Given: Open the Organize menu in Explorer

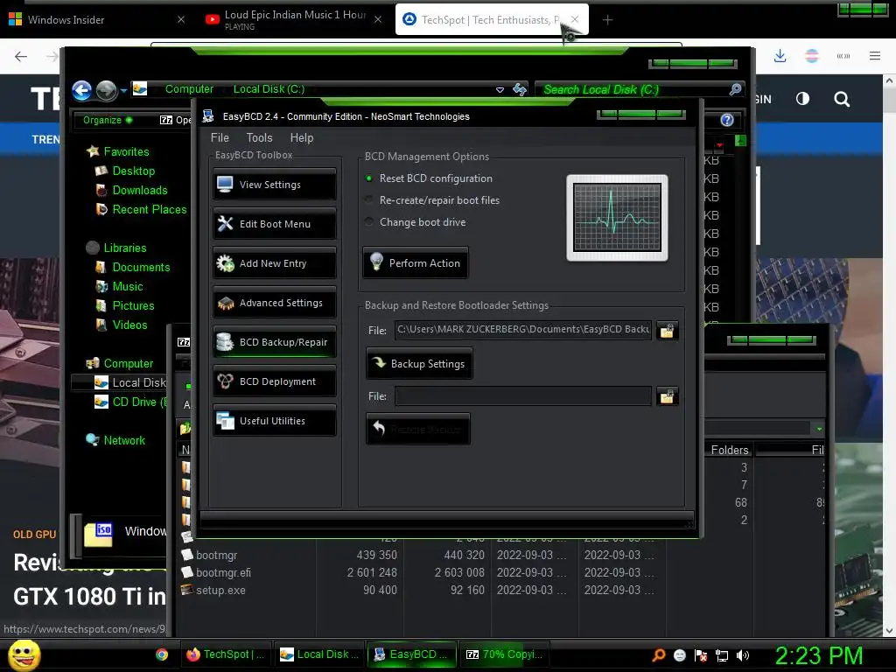Looking at the screenshot, I should [107, 120].
